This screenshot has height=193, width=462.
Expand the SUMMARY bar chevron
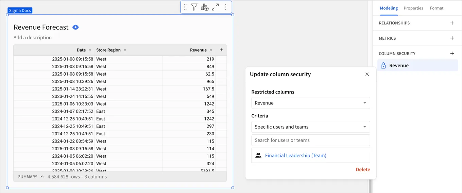42,177
